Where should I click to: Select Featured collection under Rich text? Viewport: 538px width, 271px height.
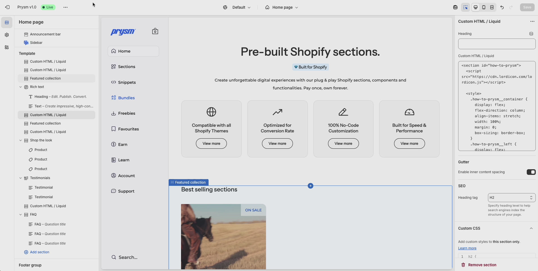pos(45,123)
